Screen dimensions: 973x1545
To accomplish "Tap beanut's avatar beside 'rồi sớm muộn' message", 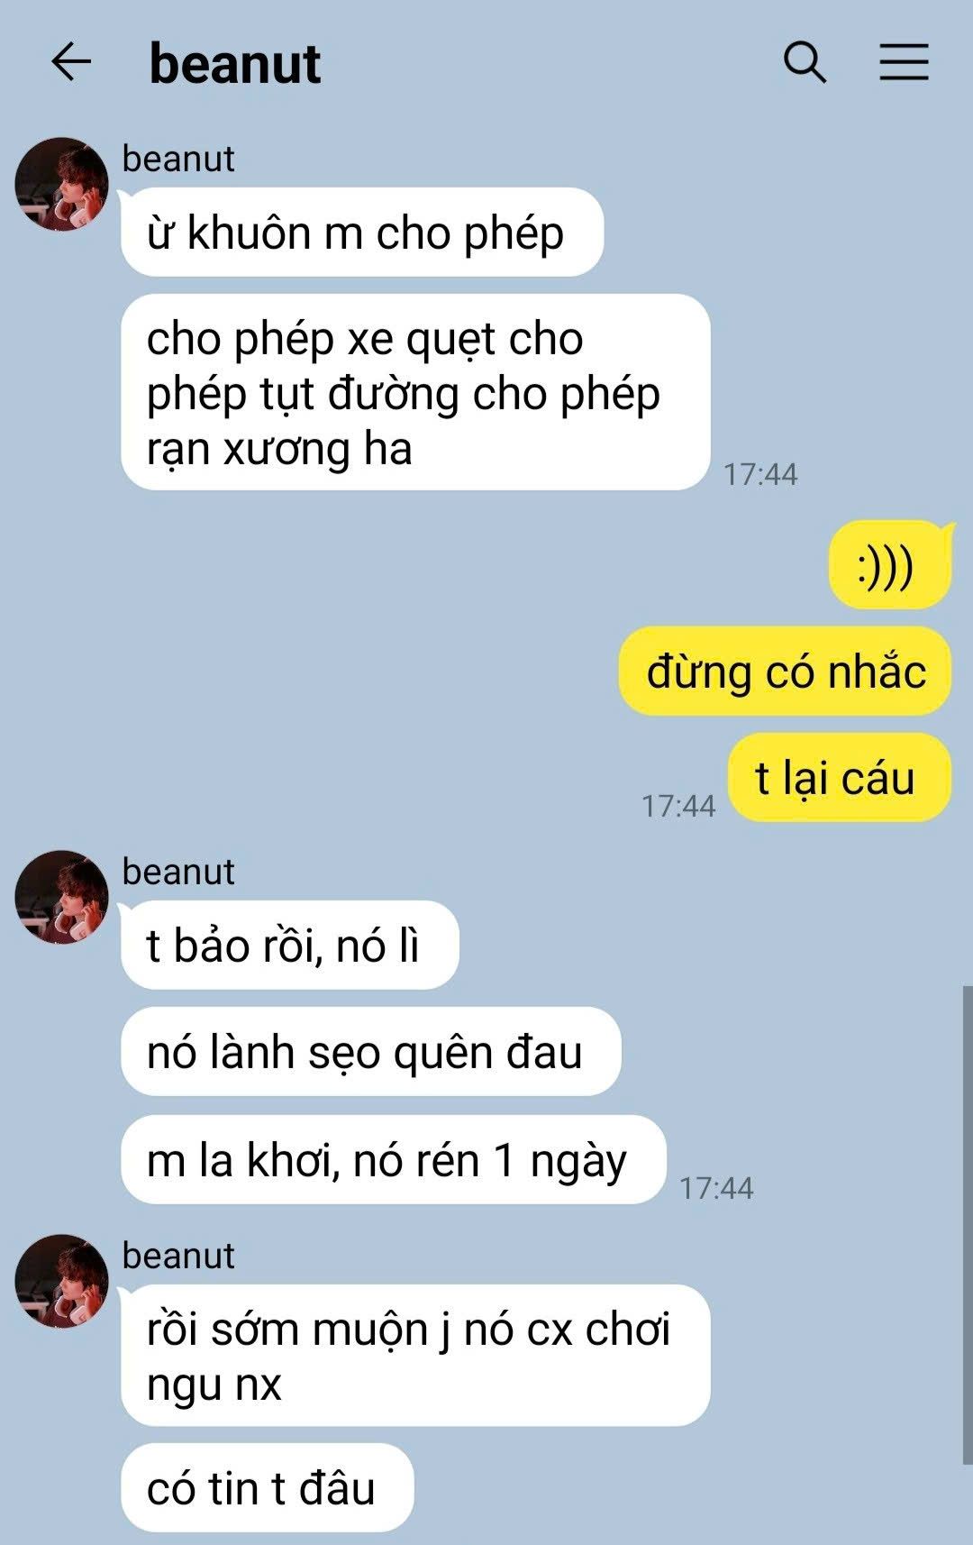I will (x=61, y=1281).
